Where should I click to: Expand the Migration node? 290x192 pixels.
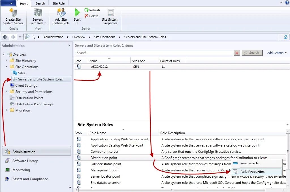click(7, 110)
